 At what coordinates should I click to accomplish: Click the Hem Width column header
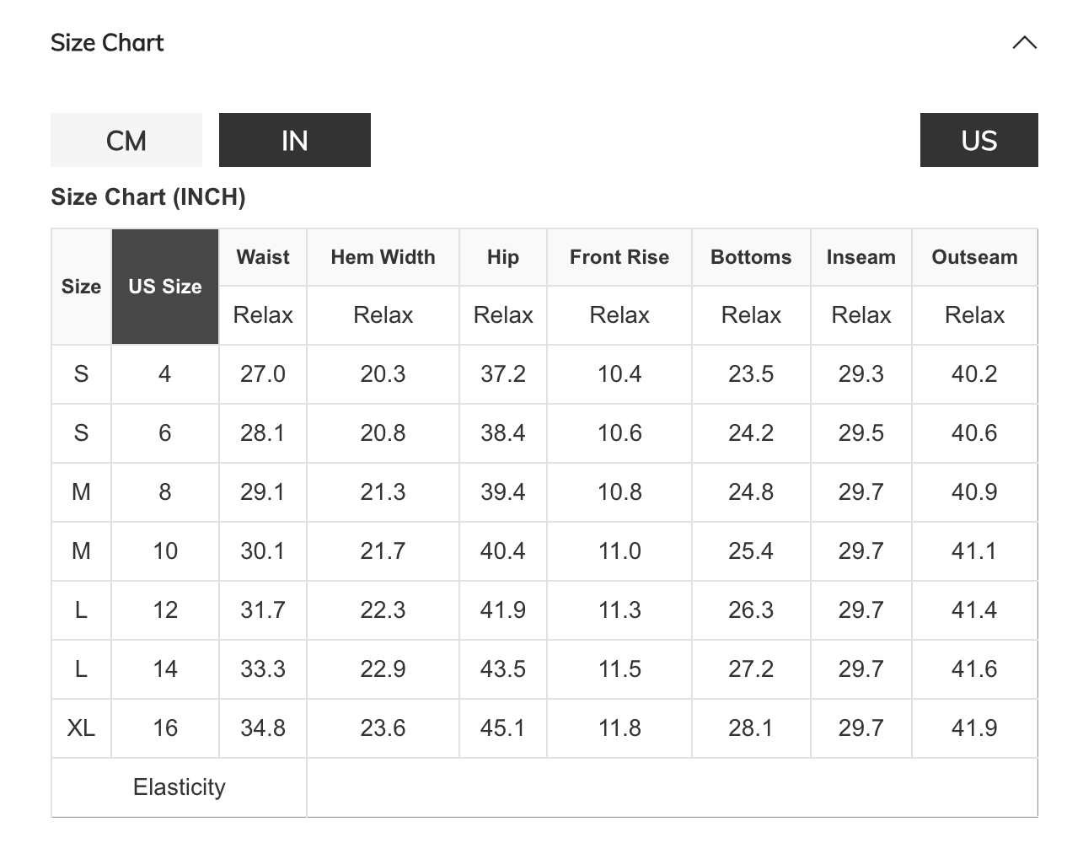click(383, 257)
